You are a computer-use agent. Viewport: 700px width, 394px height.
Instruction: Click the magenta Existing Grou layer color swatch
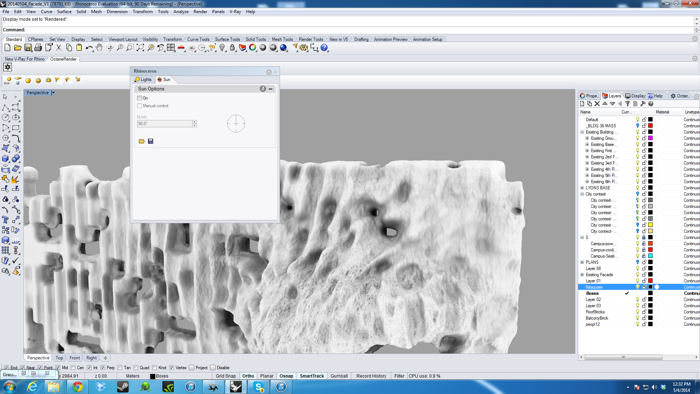click(650, 138)
